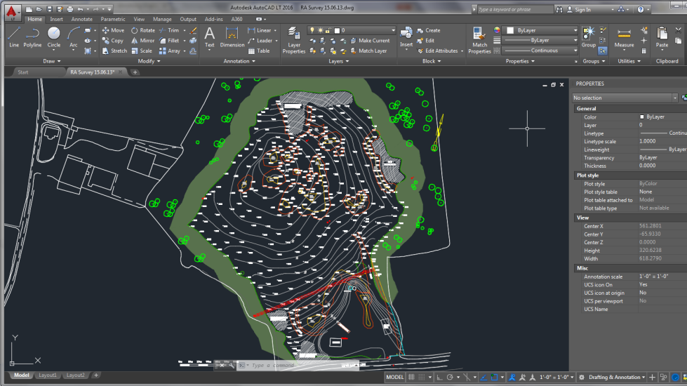Image resolution: width=687 pixels, height=386 pixels.
Task: Switch to the Insert ribbon tab
Action: [x=56, y=19]
